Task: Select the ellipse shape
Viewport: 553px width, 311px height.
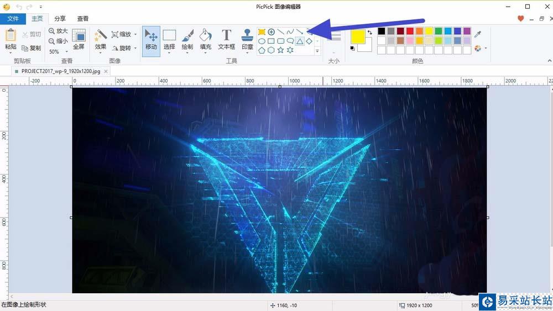Action: tap(262, 41)
